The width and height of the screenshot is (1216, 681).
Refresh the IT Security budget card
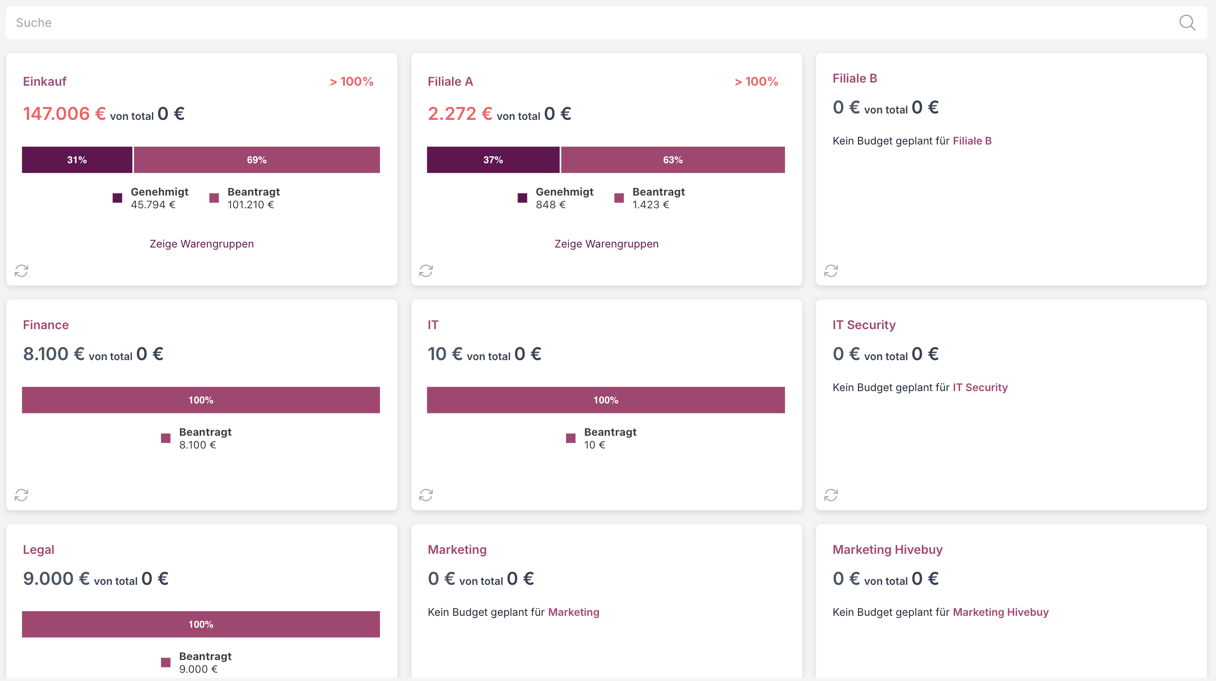(831, 495)
